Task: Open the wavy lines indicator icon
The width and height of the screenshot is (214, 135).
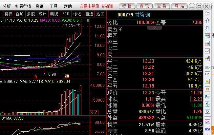Action: coord(207,122)
